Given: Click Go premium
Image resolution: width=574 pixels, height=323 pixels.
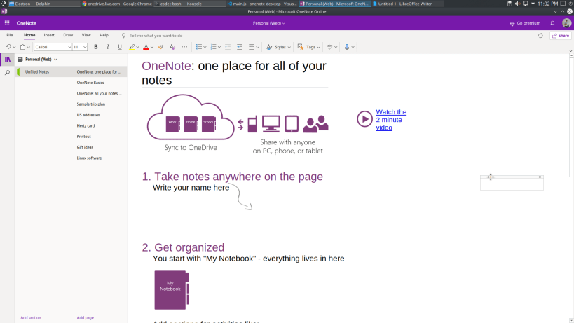Looking at the screenshot, I should pyautogui.click(x=525, y=23).
